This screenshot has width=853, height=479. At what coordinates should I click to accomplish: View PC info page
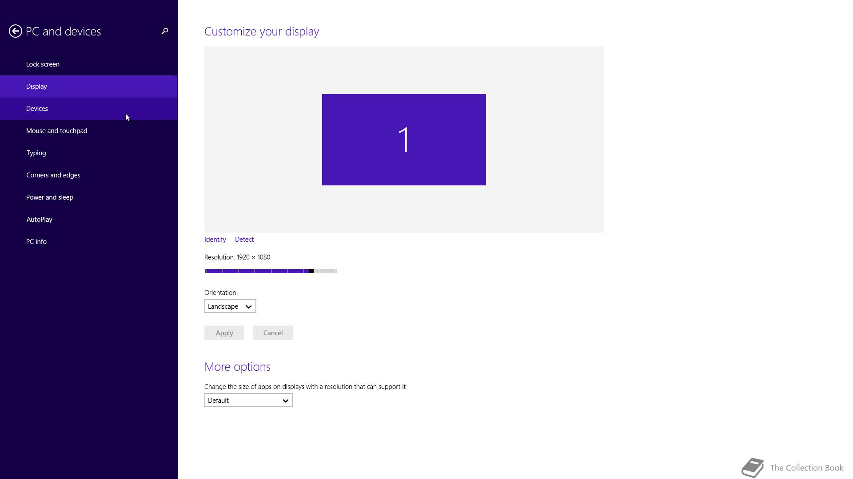tap(89, 242)
